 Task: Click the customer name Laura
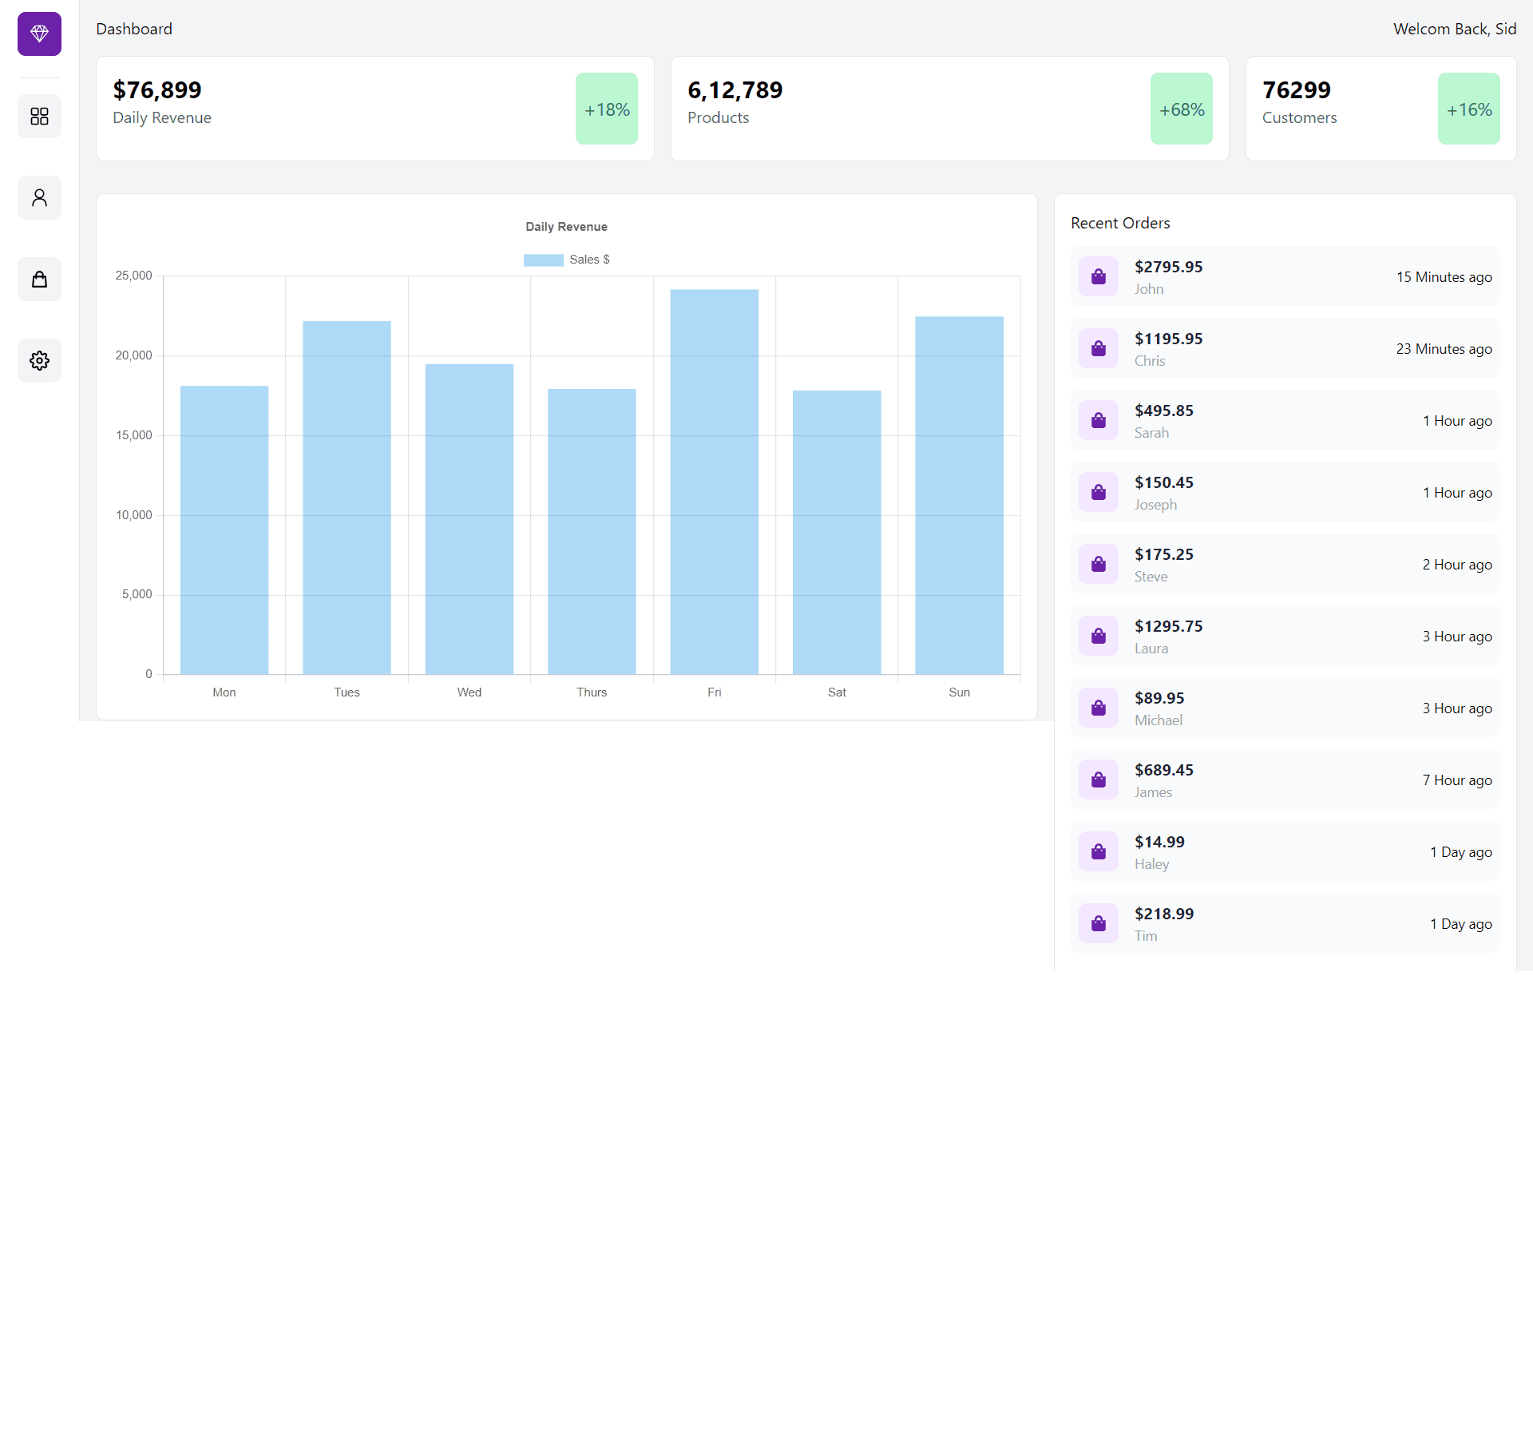pos(1151,649)
